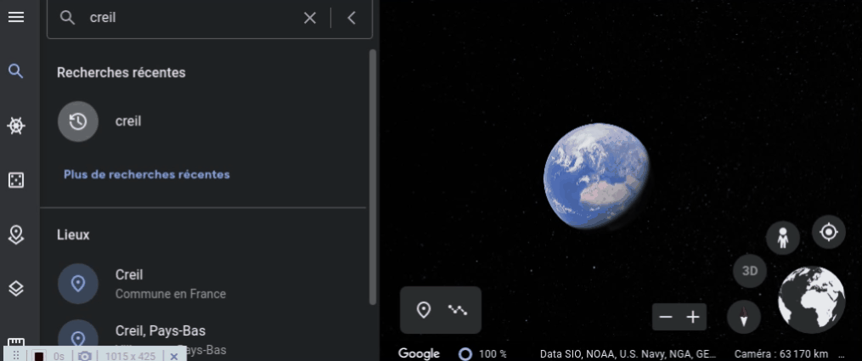Collapse the search panel with the chevron

click(352, 18)
